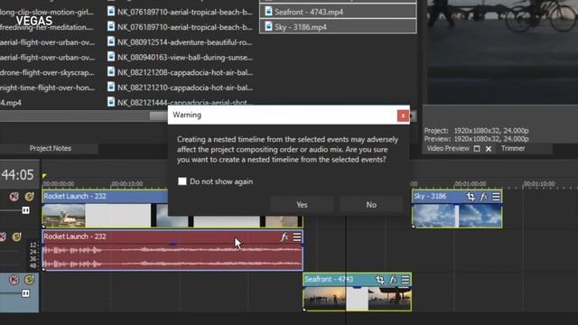
Task: Solo the top video track
Action: pos(29,197)
